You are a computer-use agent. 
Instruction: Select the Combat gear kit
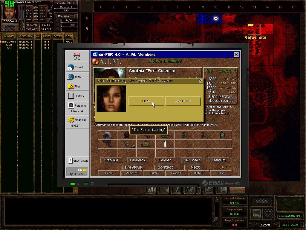pyautogui.click(x=165, y=160)
